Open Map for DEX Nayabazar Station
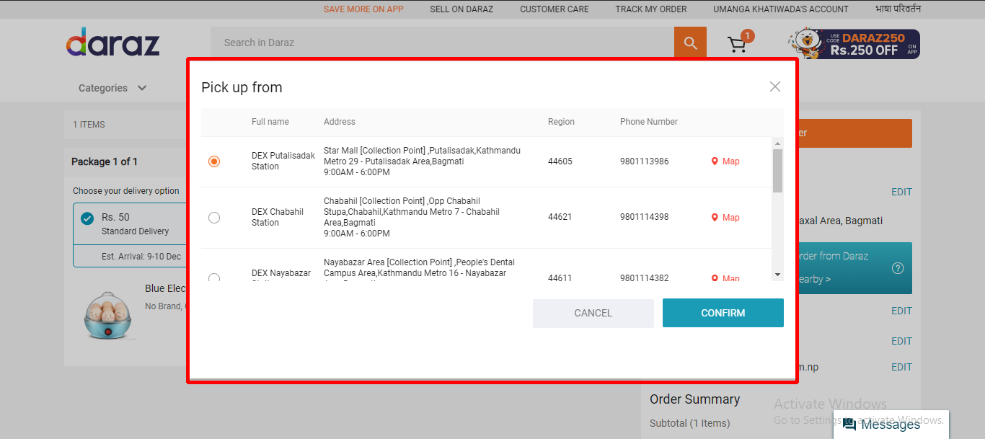The image size is (985, 439). click(x=725, y=278)
